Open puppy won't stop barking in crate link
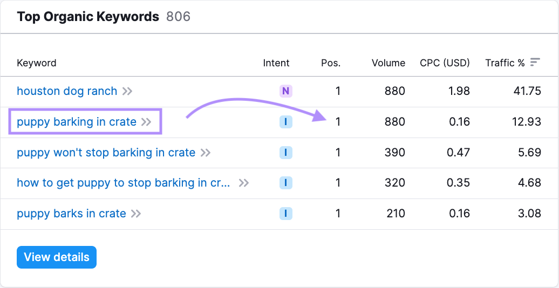559x288 pixels. [x=106, y=153]
